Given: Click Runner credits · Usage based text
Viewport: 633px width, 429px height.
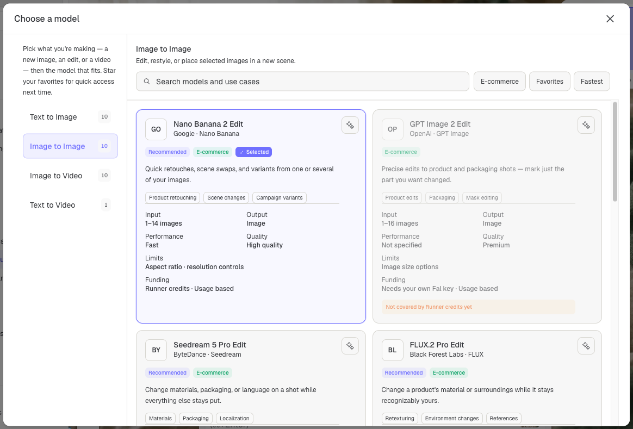Looking at the screenshot, I should (189, 289).
